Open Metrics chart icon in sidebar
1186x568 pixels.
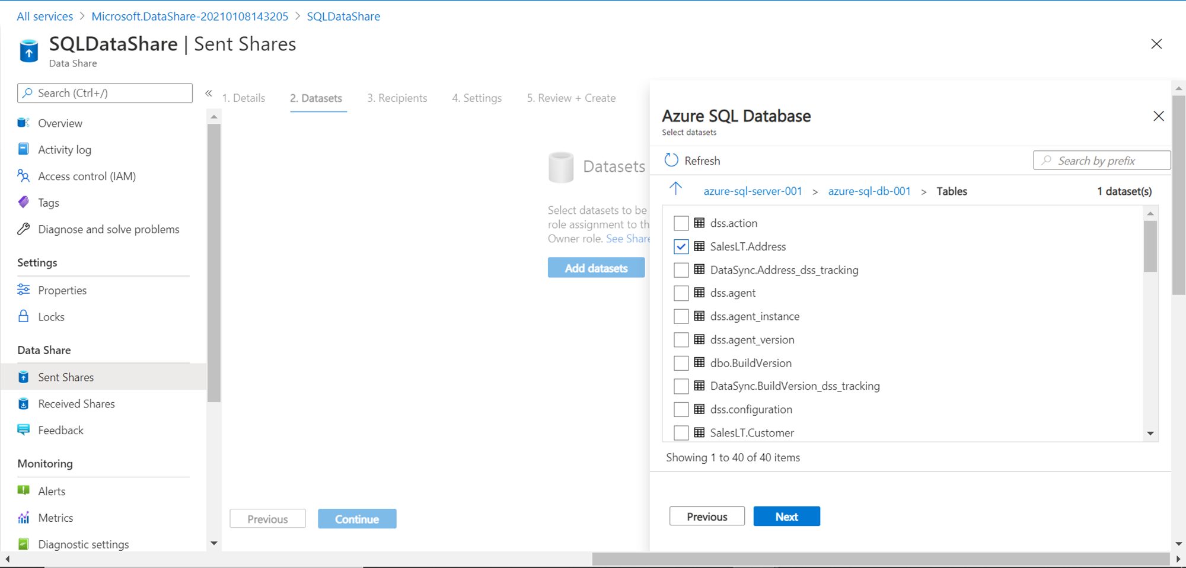pyautogui.click(x=24, y=518)
